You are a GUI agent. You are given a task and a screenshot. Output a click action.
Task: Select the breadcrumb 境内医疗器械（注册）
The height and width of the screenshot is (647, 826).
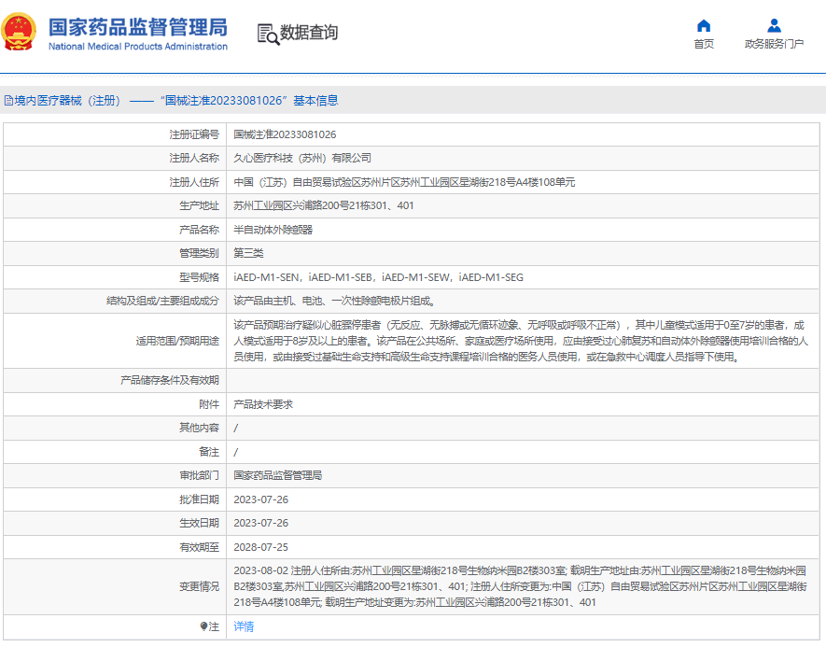point(67,101)
